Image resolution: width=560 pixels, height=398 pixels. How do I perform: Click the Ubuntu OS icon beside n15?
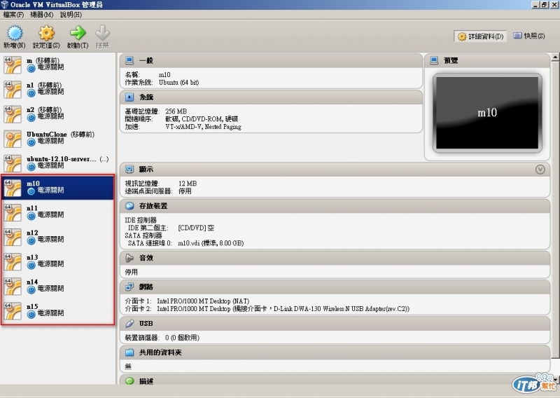(13, 311)
